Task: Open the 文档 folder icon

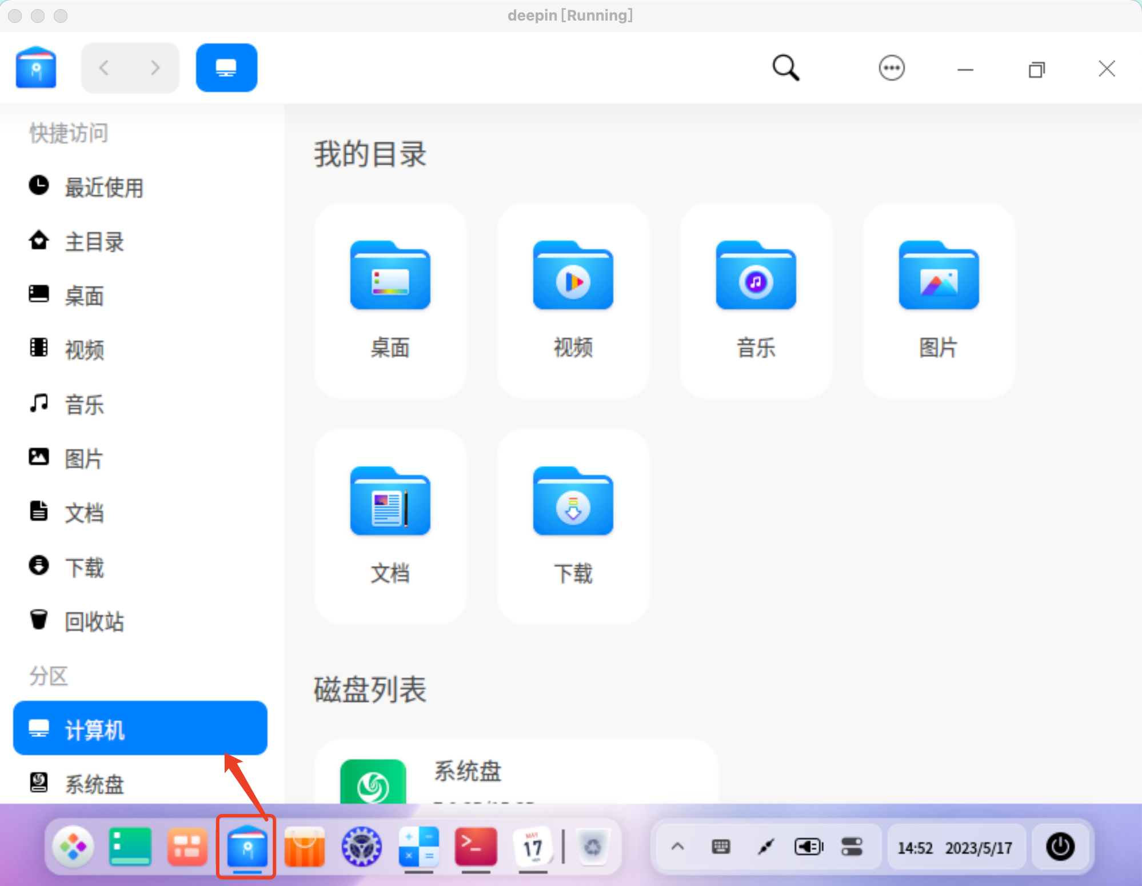Action: tap(390, 502)
